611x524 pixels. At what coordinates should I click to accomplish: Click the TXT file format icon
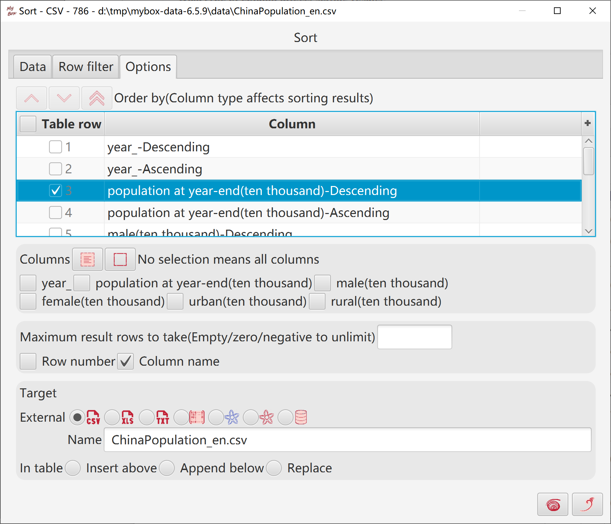click(163, 417)
